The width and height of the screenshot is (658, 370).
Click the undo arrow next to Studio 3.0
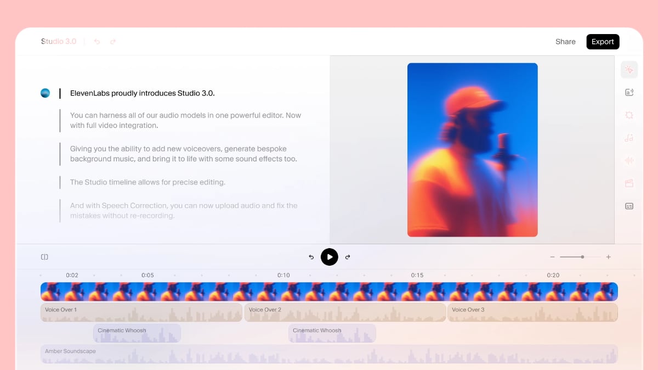click(x=97, y=42)
